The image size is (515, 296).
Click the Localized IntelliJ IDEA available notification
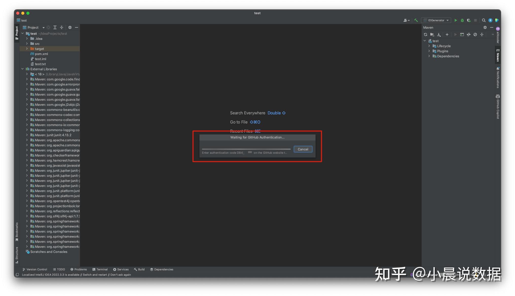click(76, 275)
